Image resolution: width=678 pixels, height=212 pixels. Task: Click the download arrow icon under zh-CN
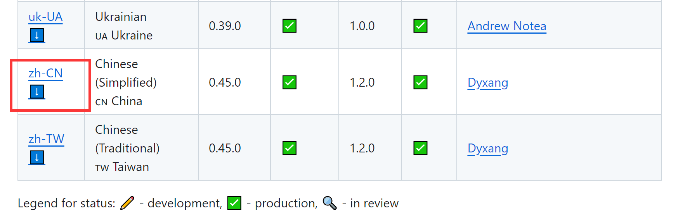pyautogui.click(x=37, y=92)
